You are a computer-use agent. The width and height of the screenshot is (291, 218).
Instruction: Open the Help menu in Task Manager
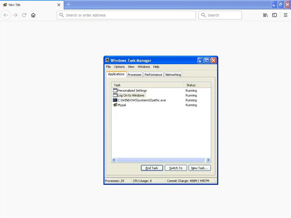[156, 67]
